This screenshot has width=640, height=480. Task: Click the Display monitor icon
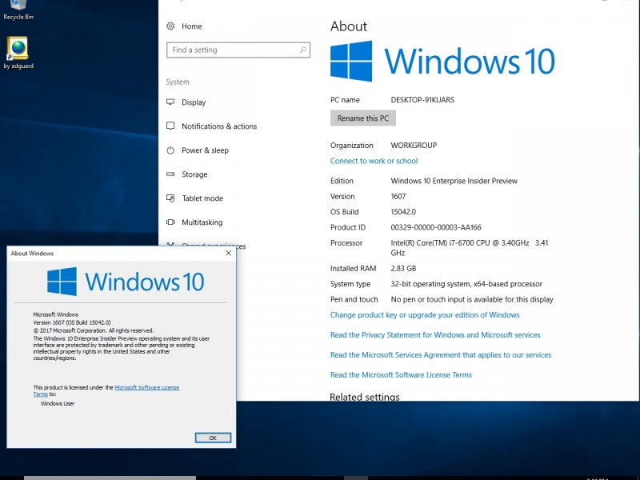(170, 102)
